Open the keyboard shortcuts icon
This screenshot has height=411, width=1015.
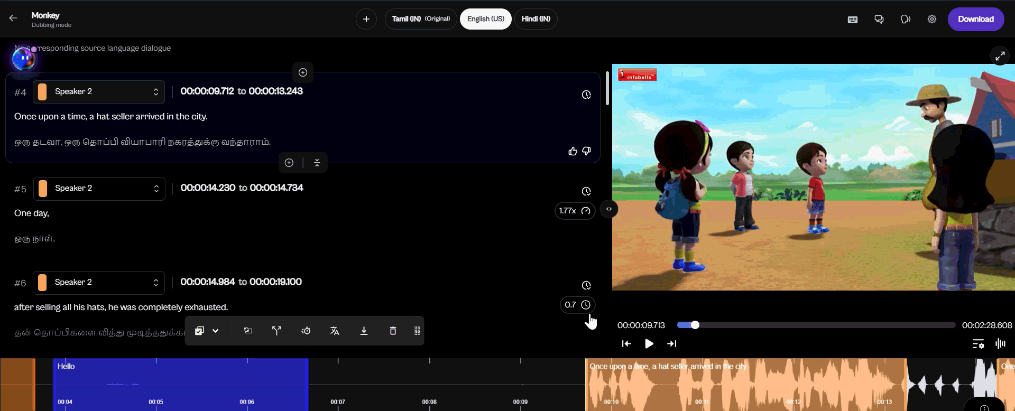click(853, 20)
